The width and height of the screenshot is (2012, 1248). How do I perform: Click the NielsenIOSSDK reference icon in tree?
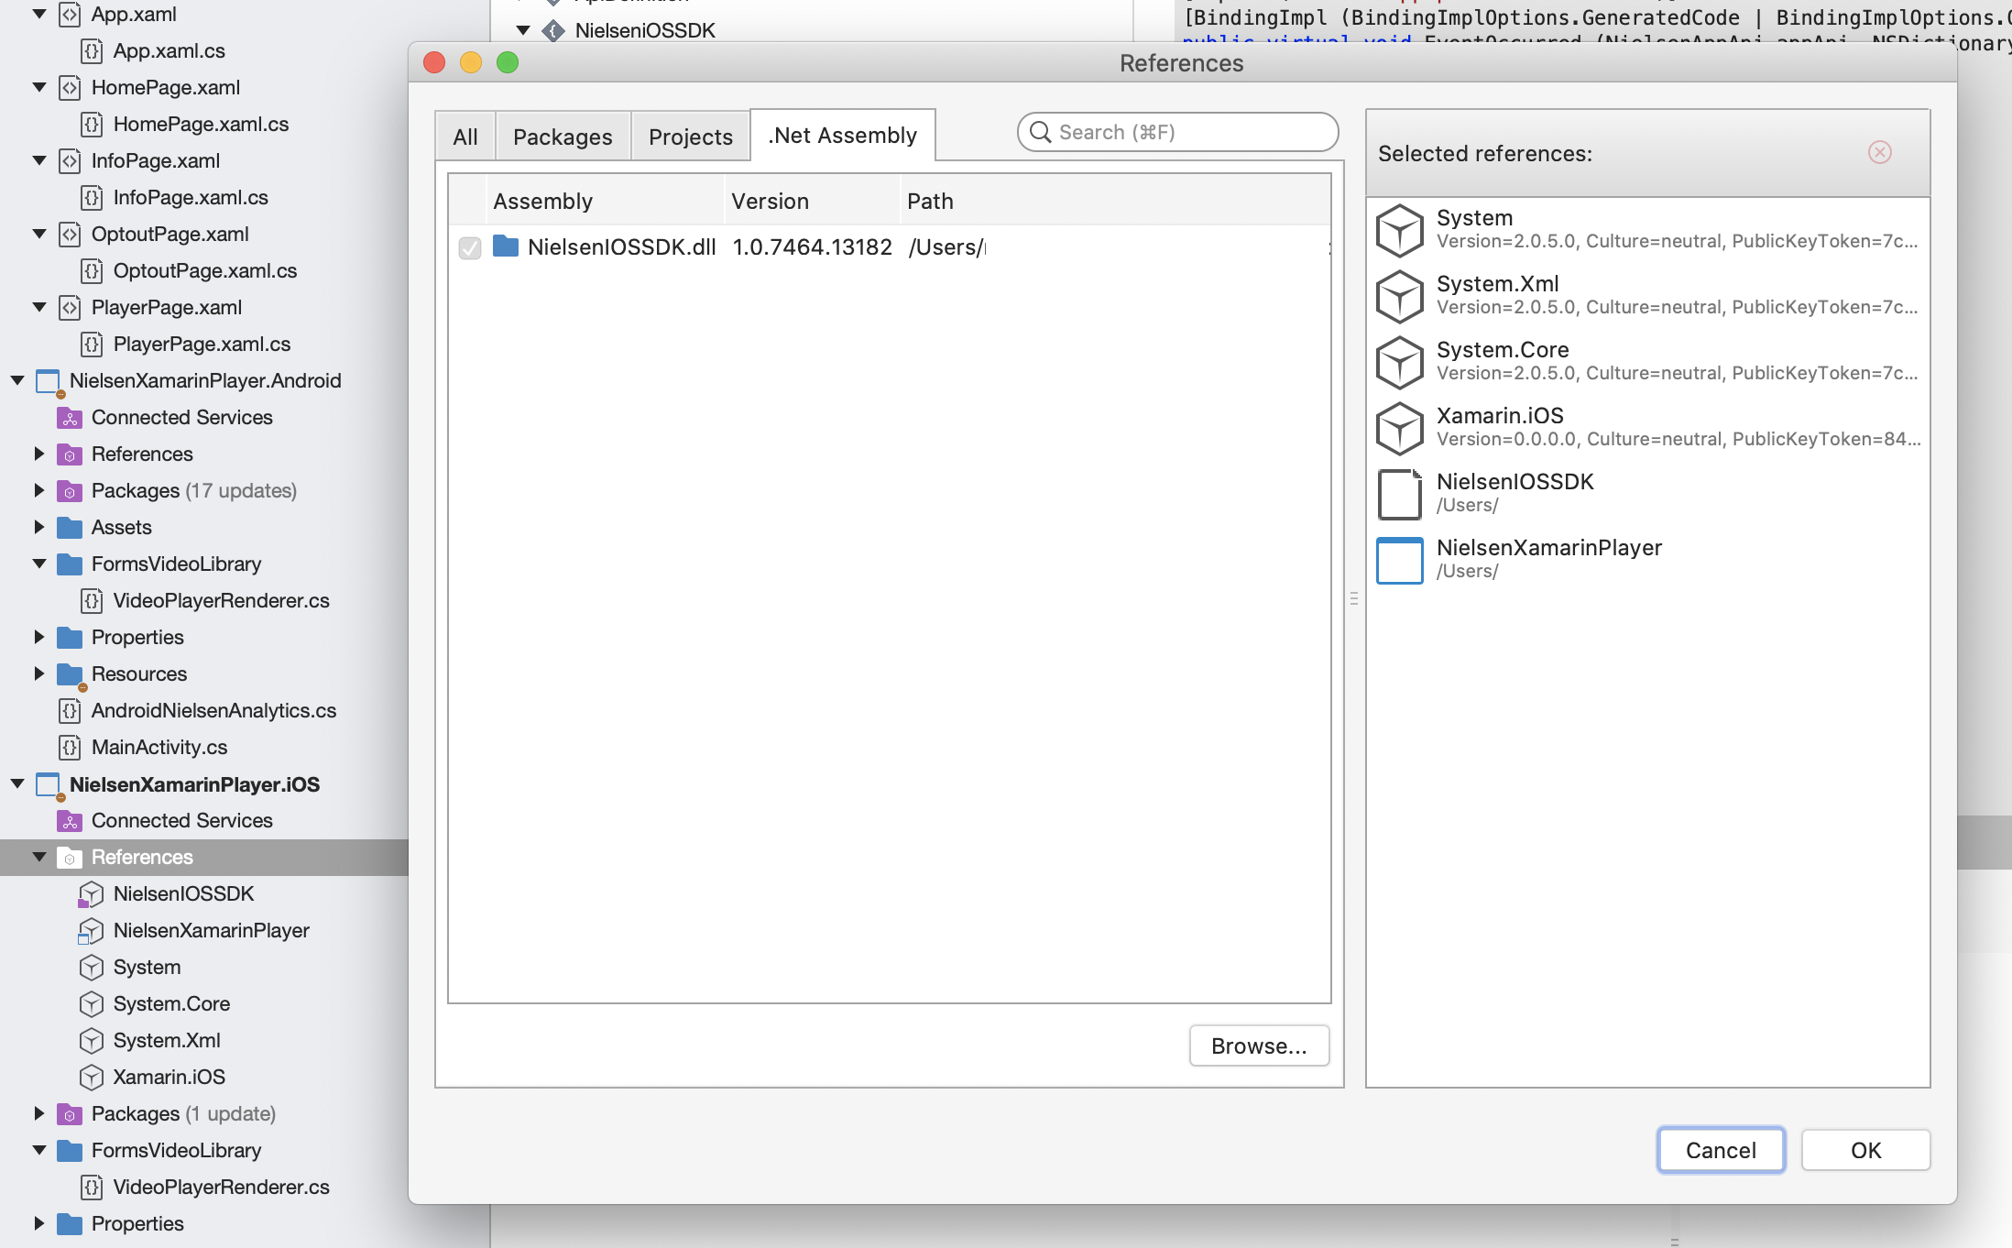(x=91, y=893)
